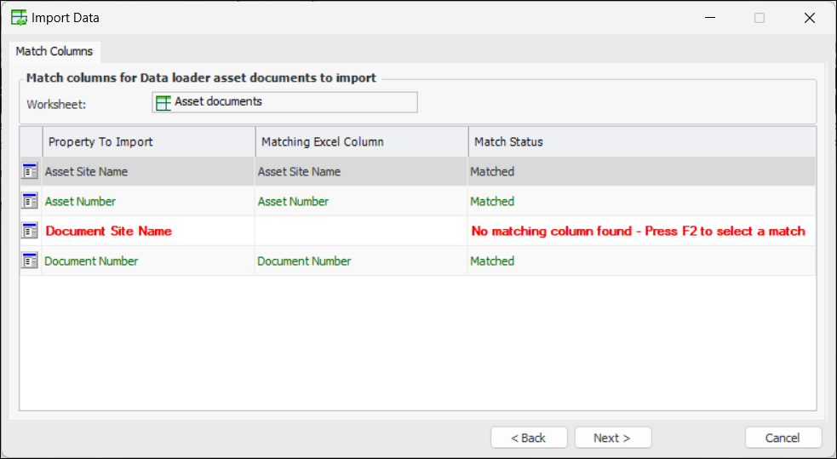Click the Document Number row icon
Viewport: 837px width, 459px height.
click(31, 261)
